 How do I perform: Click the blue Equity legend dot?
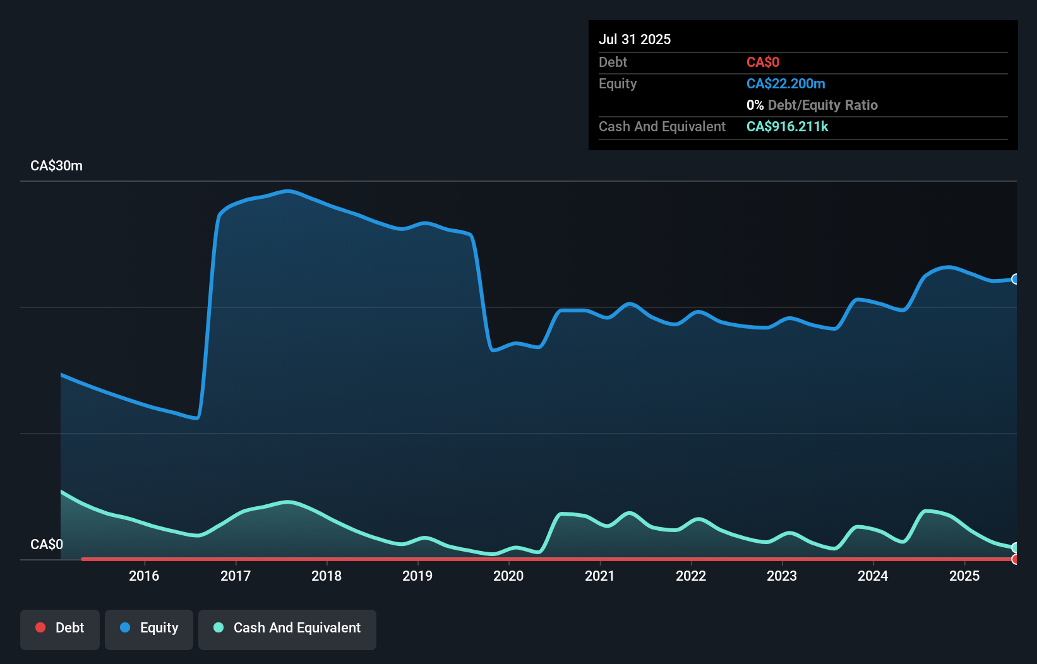click(x=126, y=627)
